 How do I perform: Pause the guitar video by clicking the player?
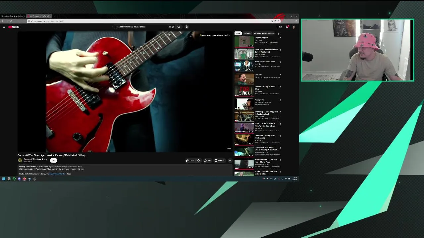pyautogui.click(x=125, y=92)
